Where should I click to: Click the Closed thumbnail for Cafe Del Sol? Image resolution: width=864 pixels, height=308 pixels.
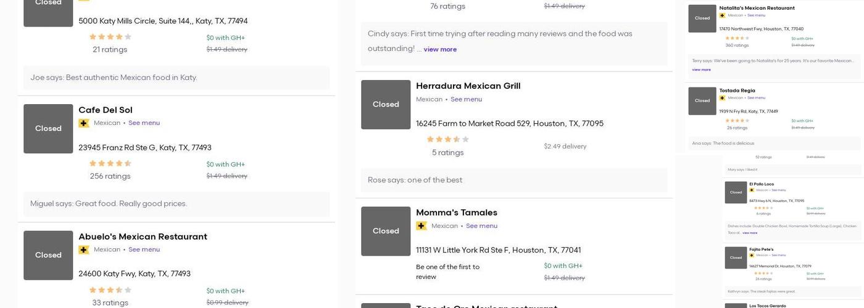(48, 129)
